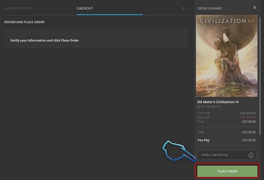Click the 'Verify your information' message
The height and width of the screenshot is (180, 264).
(45, 40)
